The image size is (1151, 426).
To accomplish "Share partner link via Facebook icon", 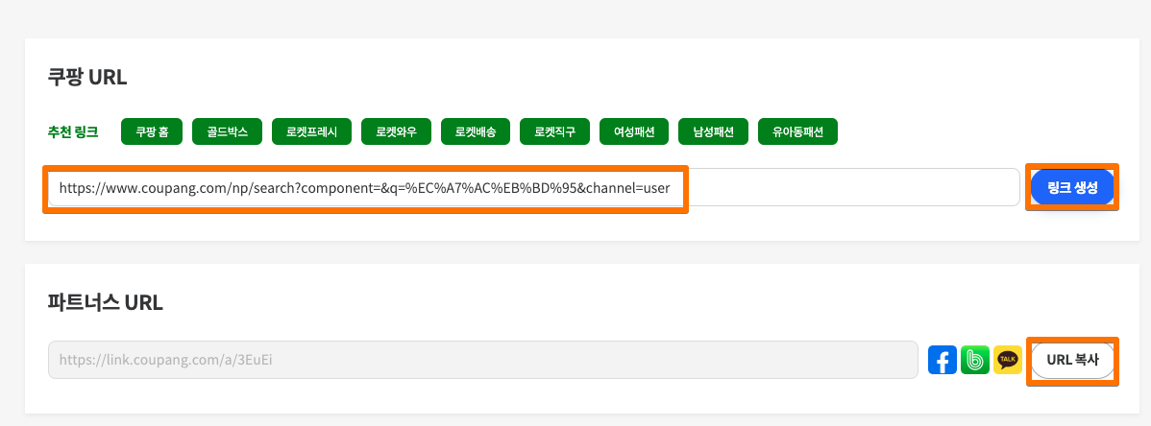I will tap(943, 360).
